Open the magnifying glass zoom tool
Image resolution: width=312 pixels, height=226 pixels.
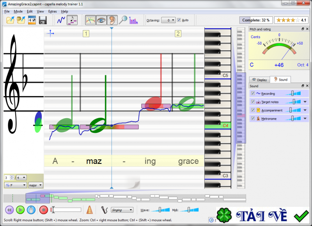click(123, 20)
